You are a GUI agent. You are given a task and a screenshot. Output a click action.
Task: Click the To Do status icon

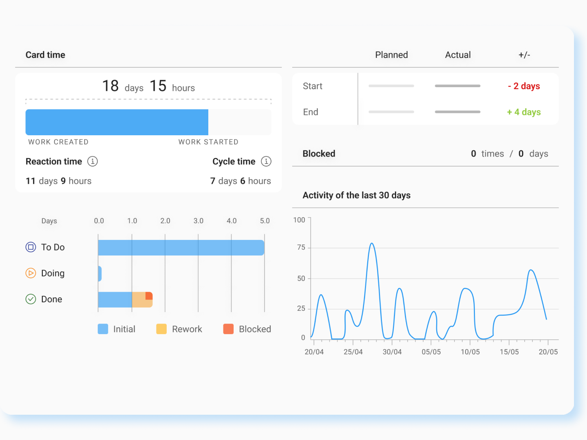pos(31,247)
